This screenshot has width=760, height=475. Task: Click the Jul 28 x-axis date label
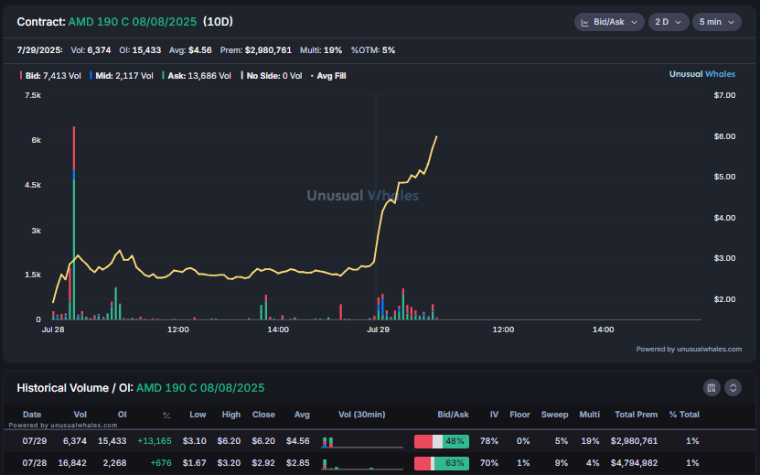pos(53,329)
